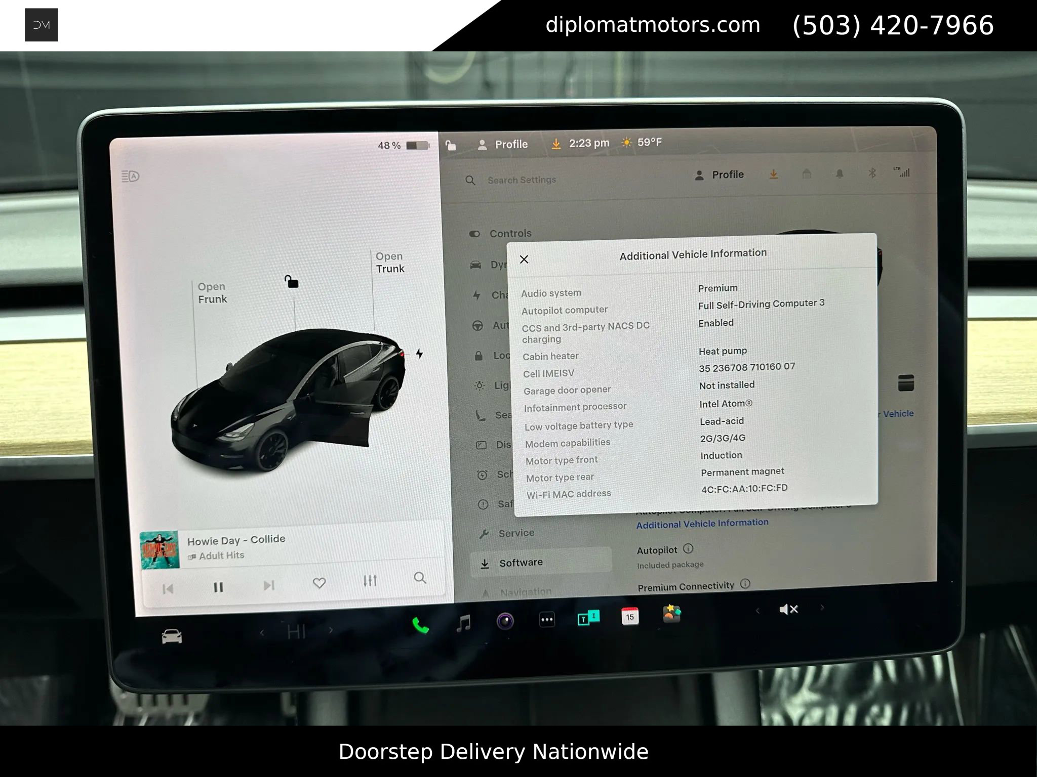Open the Service settings section
The width and height of the screenshot is (1037, 777).
(516, 533)
